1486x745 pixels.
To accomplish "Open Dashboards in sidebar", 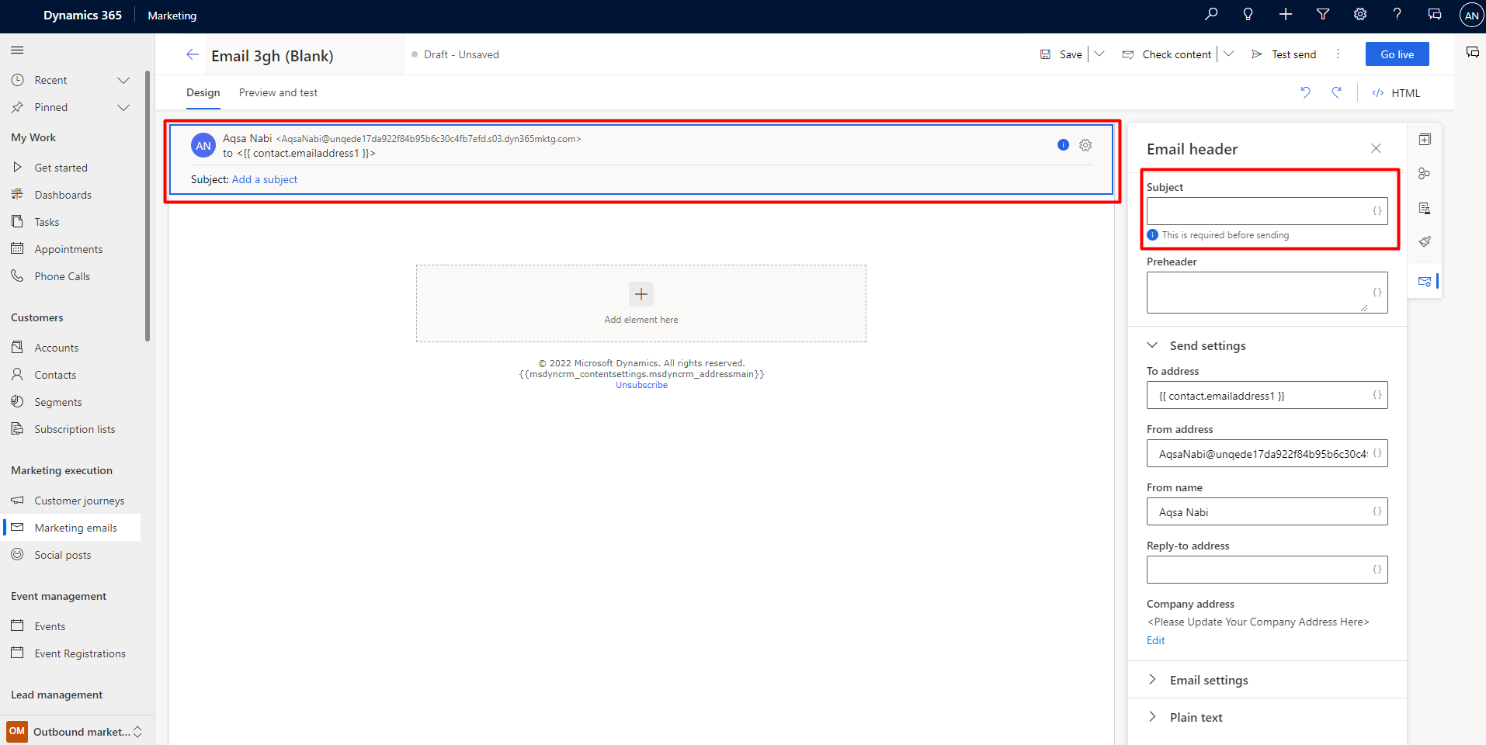I will click(71, 195).
